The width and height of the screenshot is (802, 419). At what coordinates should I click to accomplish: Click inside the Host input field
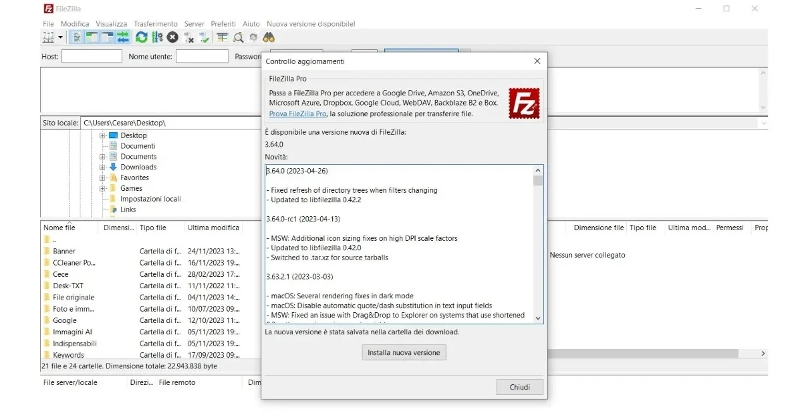92,56
